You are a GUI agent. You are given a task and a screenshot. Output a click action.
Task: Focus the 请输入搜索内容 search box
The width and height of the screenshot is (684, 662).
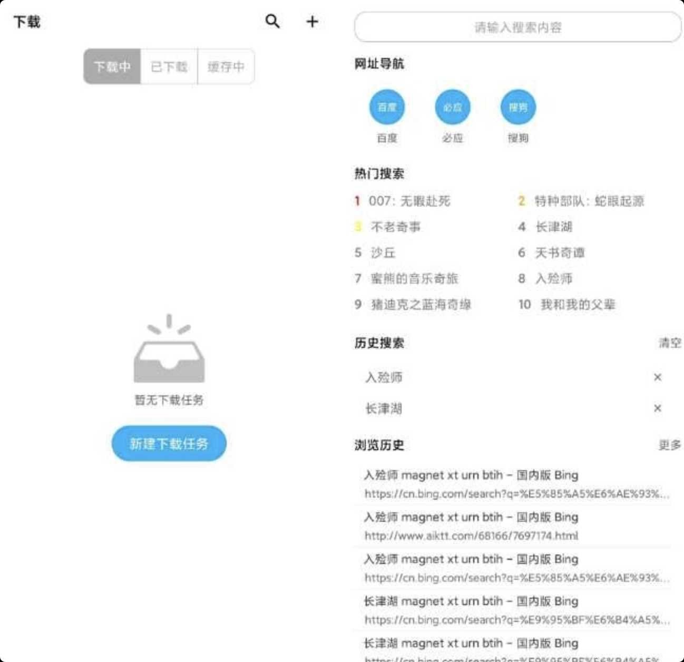pos(518,27)
